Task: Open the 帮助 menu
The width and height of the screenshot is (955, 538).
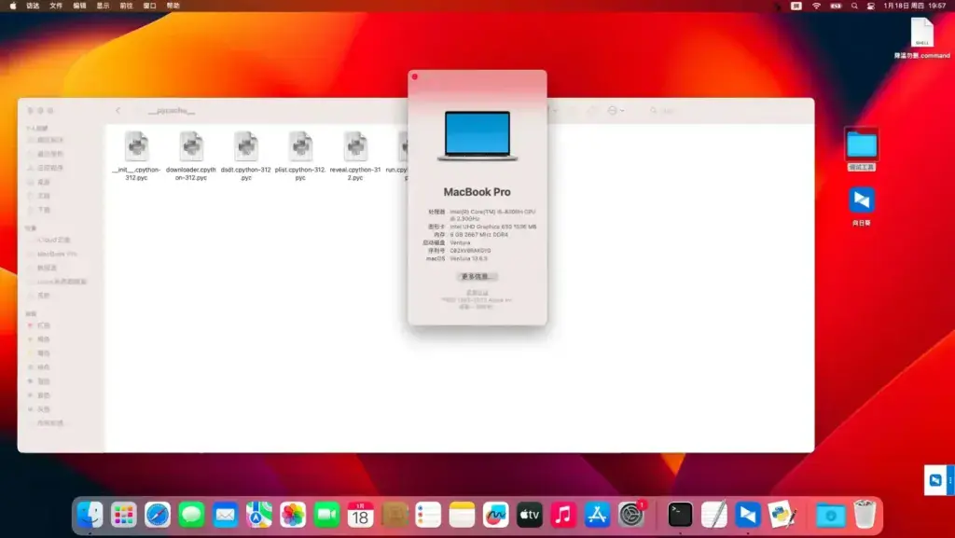Action: 173,6
